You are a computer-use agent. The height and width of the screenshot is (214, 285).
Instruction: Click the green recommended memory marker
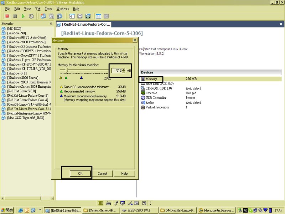[x=66, y=78]
